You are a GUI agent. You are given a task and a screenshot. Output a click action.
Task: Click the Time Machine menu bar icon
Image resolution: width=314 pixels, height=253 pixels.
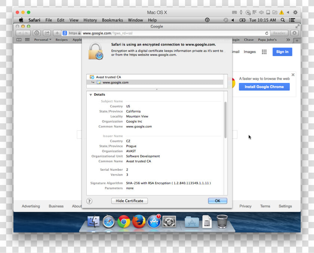click(226, 20)
